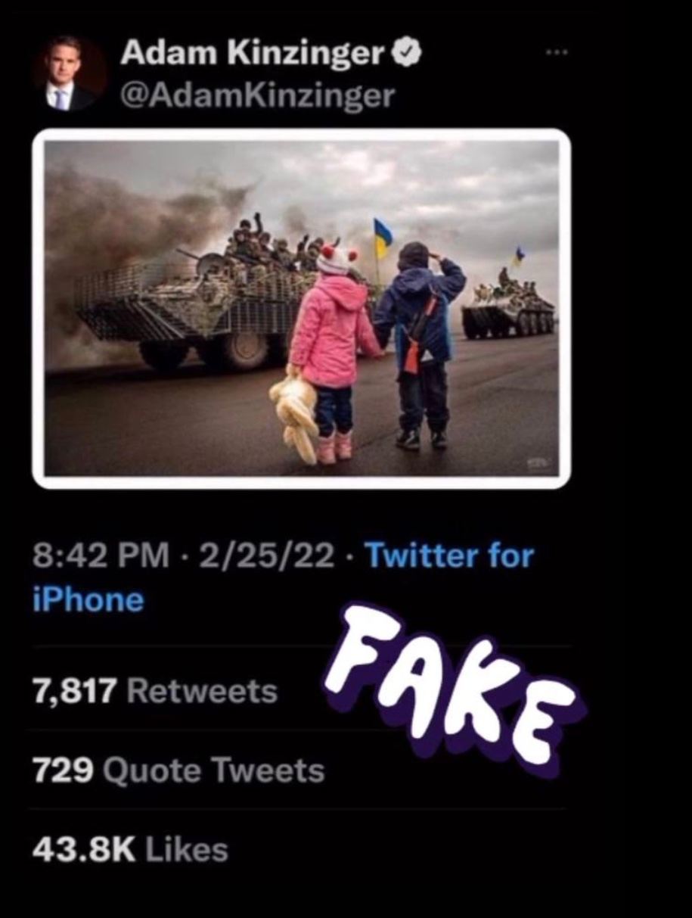
Task: Click the watermark in photo's bottom corner
Action: (535, 462)
